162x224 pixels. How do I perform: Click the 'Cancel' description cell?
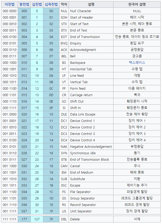click(91, 166)
